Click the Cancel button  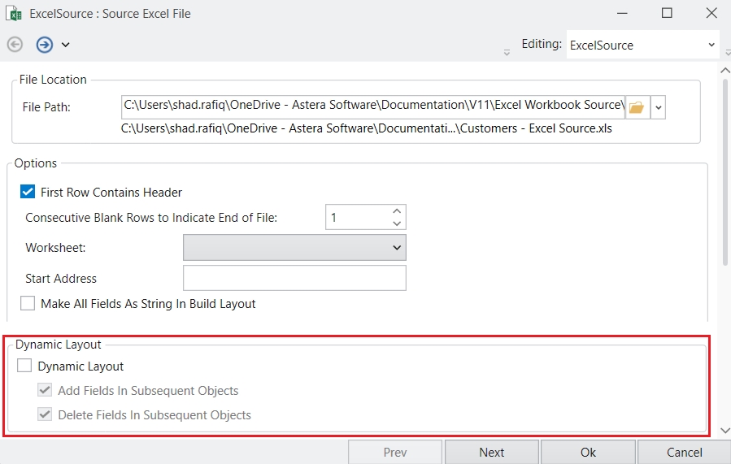tap(684, 453)
